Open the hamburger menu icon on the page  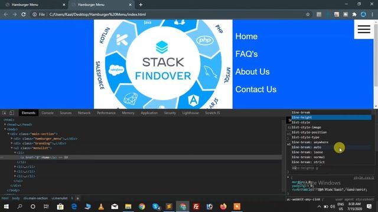pos(364,29)
